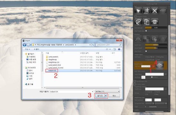Collapse the Create New section

(135, 84)
